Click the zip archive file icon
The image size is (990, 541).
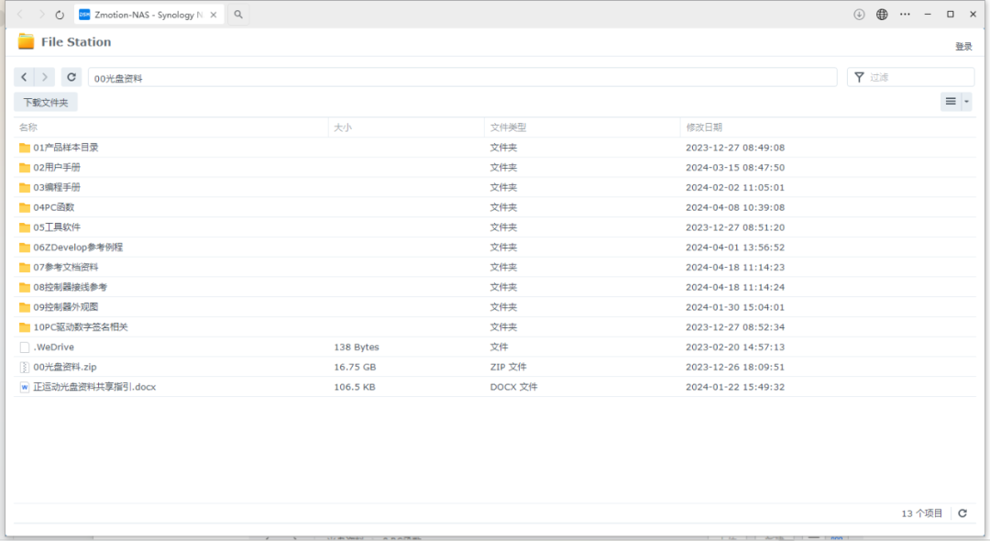pyautogui.click(x=25, y=367)
